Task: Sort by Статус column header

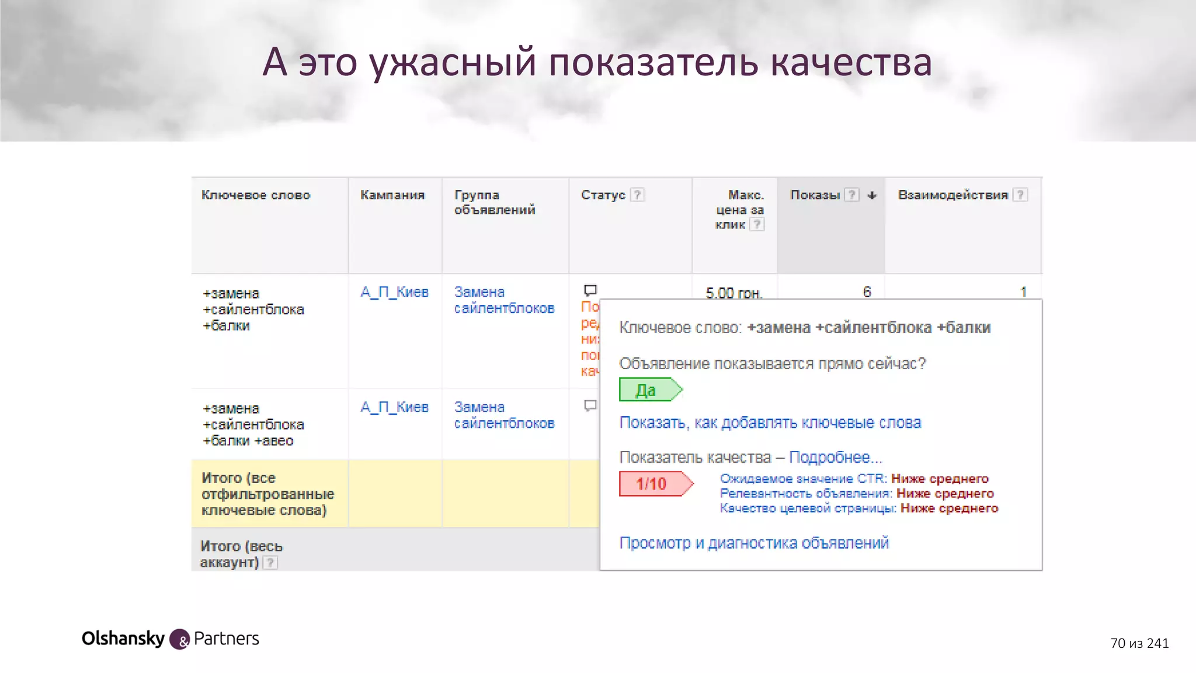Action: pos(603,195)
